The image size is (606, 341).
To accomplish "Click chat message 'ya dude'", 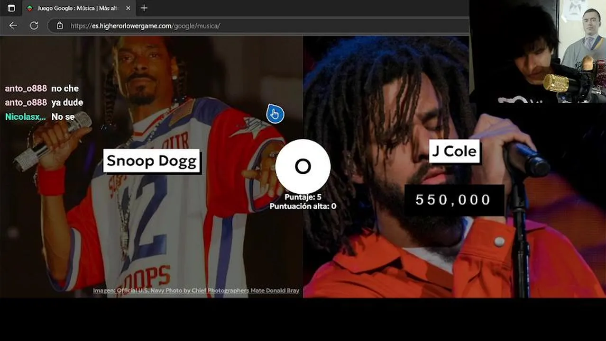I will (x=67, y=102).
